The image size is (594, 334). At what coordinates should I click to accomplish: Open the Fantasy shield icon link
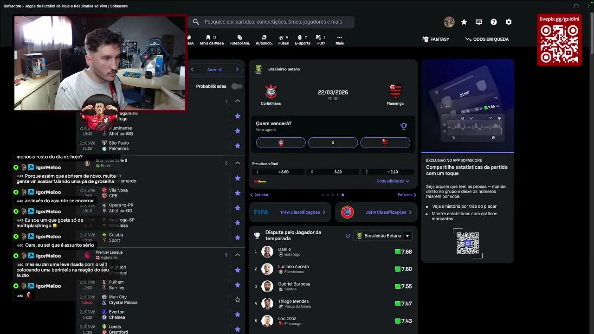pyautogui.click(x=436, y=39)
